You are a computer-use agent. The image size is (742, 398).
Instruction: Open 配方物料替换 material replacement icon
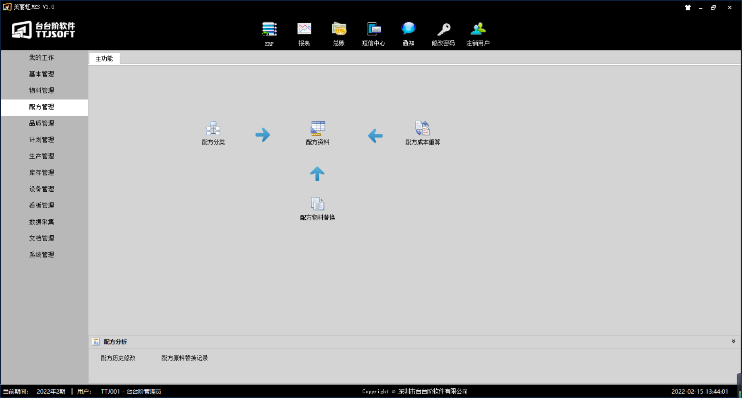(x=317, y=204)
